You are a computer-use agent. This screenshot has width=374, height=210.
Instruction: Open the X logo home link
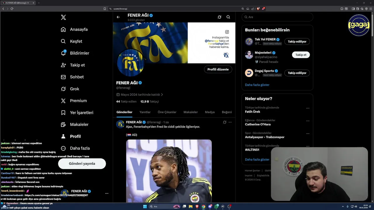click(63, 17)
